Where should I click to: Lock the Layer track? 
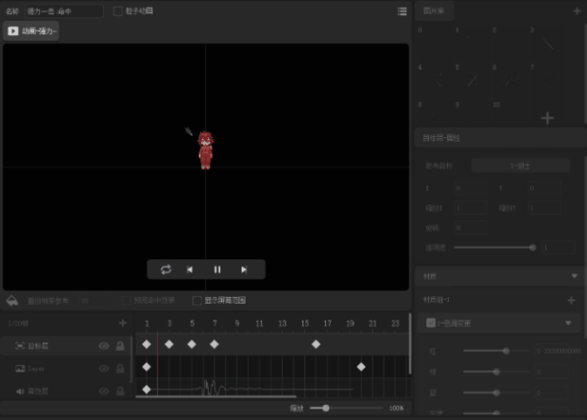[x=120, y=367]
